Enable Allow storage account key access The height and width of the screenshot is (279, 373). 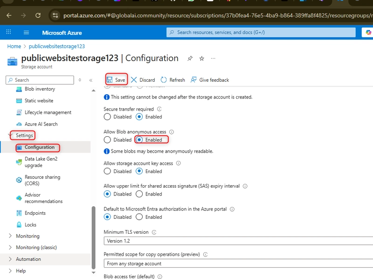click(139, 171)
